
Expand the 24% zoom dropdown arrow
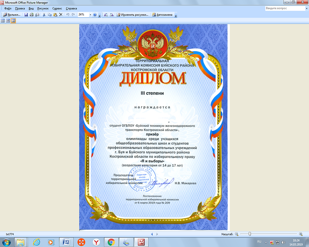point(90,14)
